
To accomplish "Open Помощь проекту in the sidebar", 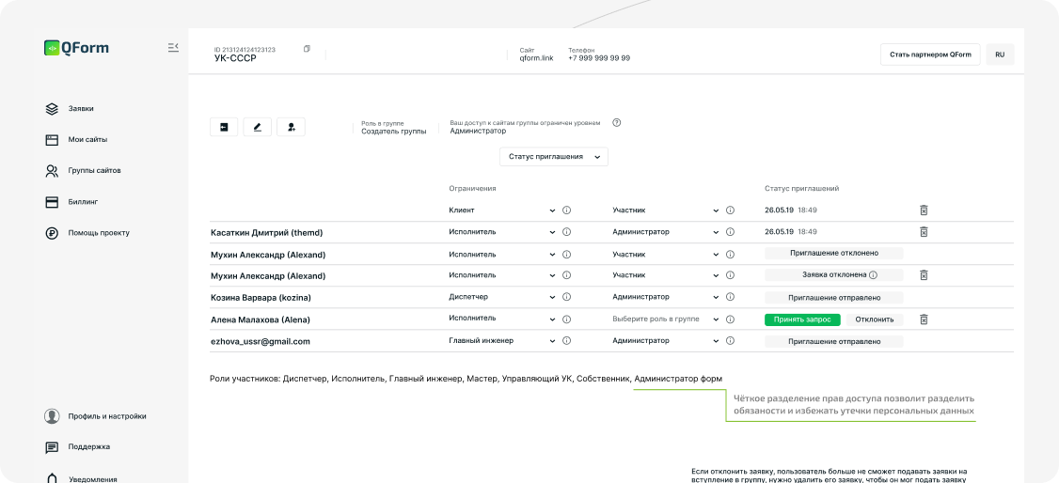I will pyautogui.click(x=99, y=233).
